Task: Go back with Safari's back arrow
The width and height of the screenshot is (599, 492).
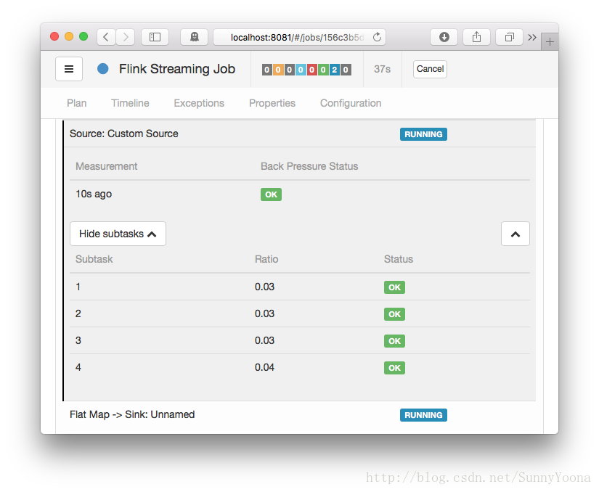Action: tap(106, 37)
